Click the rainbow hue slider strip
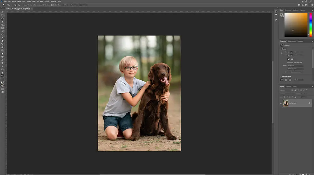This screenshot has height=175, width=314. (310, 24)
